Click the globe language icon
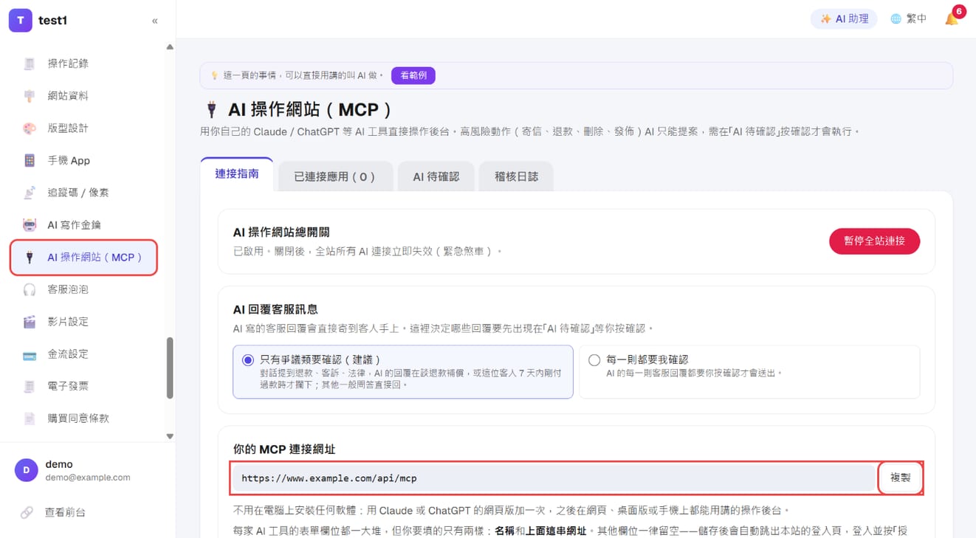The height and width of the screenshot is (538, 976). click(896, 19)
